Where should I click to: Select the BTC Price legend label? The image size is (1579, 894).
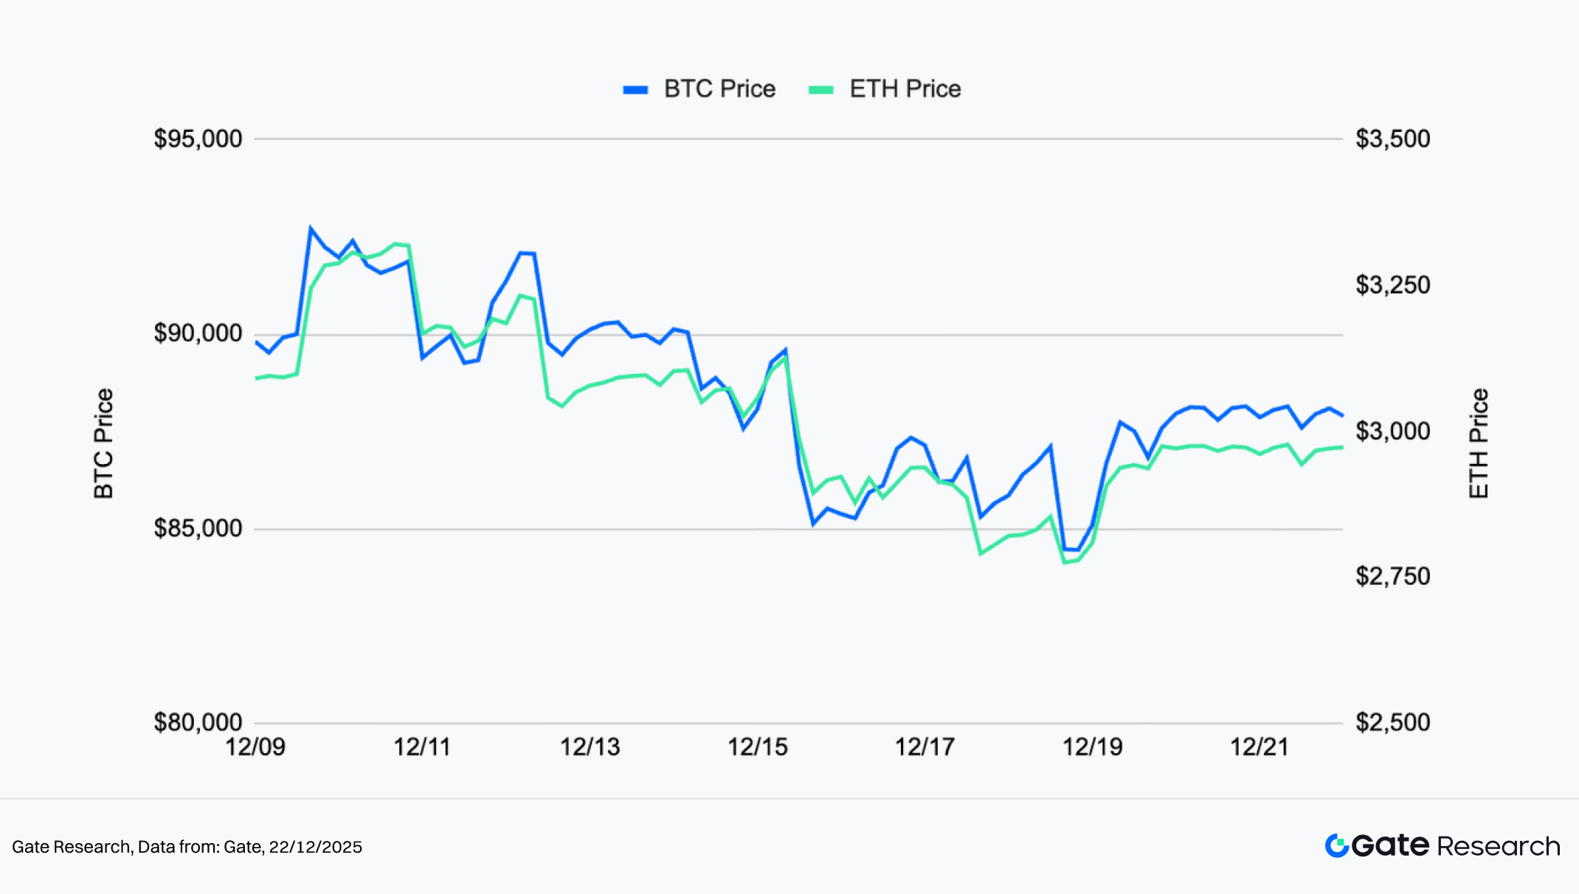719,89
